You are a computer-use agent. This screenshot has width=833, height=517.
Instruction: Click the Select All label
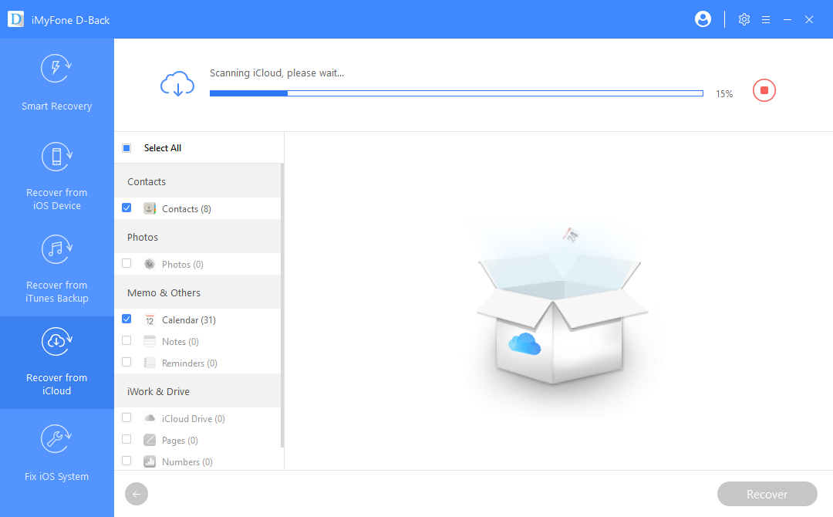(163, 147)
